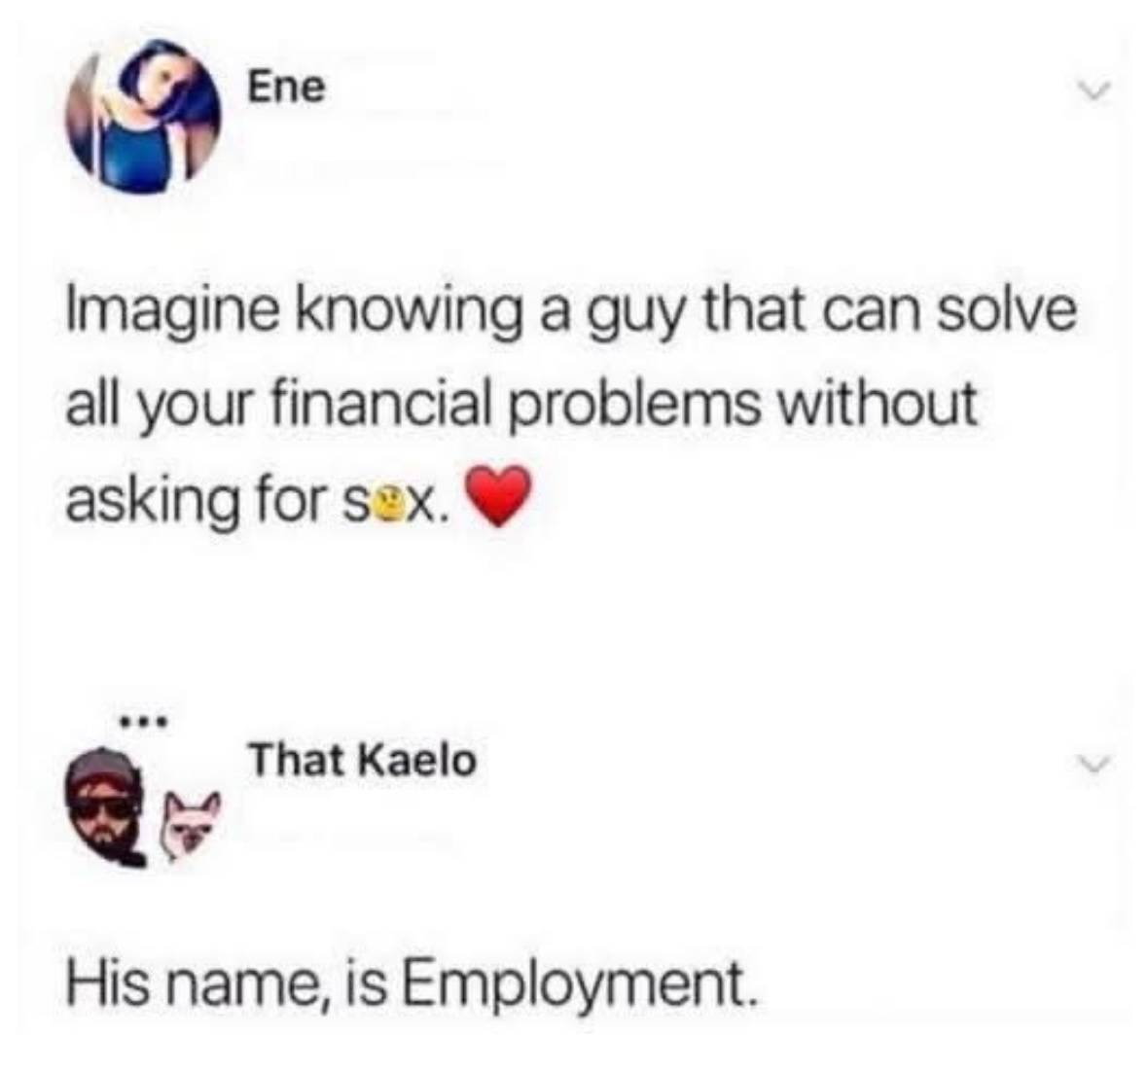Open That Kaelo's profile name

pos(364,760)
